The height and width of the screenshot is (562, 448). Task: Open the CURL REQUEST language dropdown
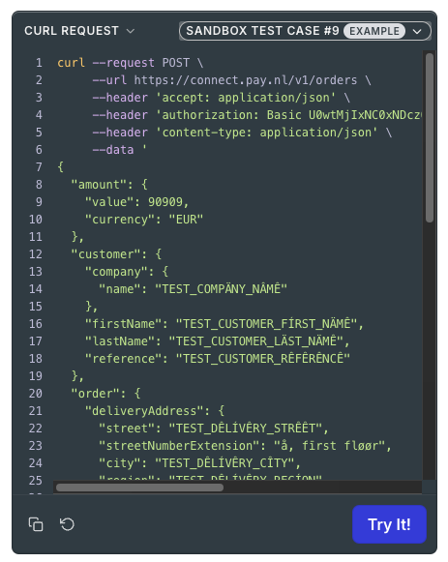pos(79,31)
